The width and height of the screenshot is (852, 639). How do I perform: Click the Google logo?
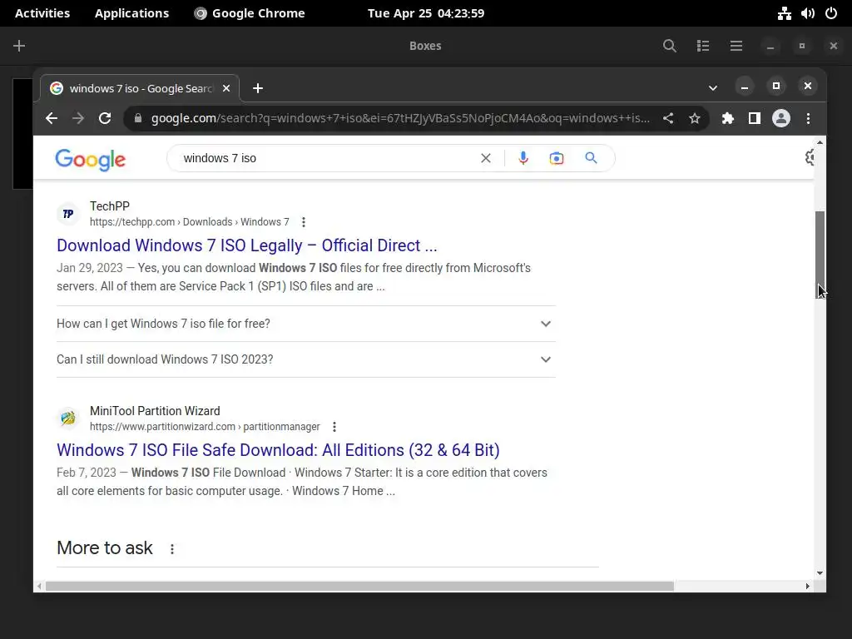point(90,159)
